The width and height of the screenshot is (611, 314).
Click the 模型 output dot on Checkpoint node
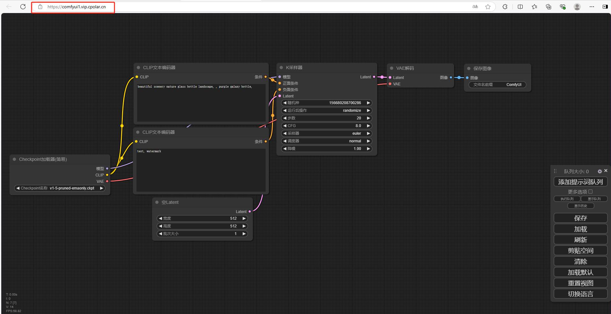(107, 168)
